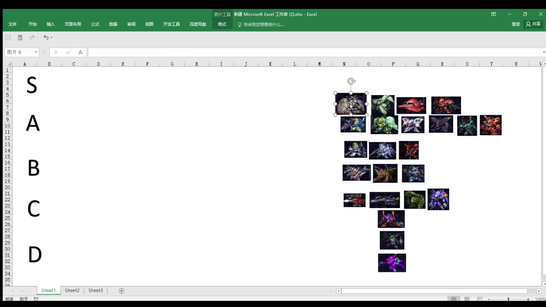The width and height of the screenshot is (546, 307).
Task: Click the redo arrow icon
Action: coord(32,38)
